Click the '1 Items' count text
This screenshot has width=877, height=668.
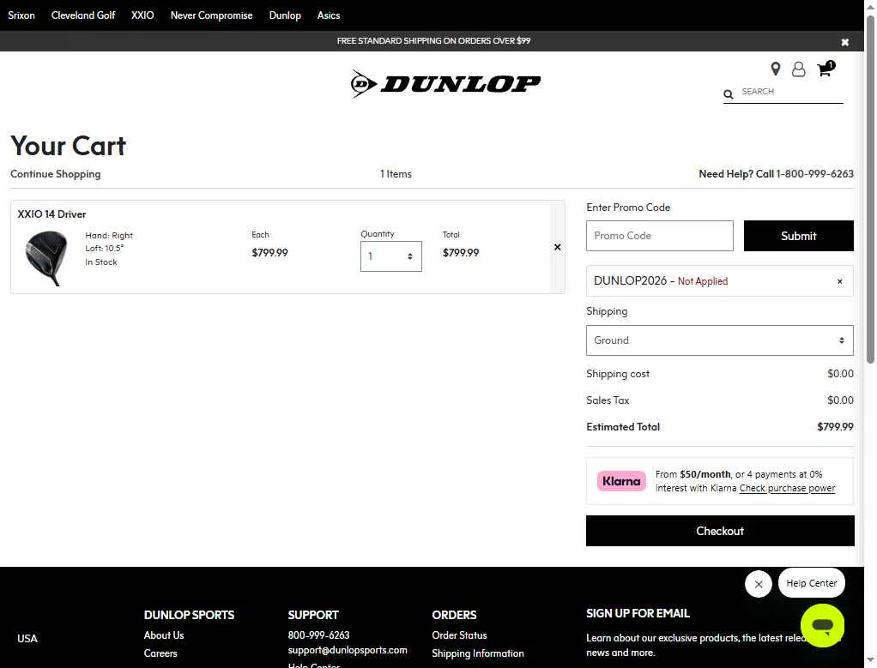pyautogui.click(x=396, y=174)
